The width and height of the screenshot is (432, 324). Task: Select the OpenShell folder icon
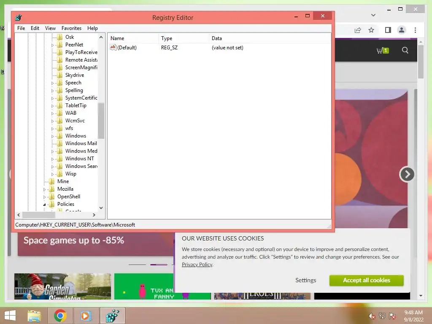[52, 197]
